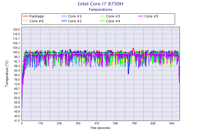Click the yellow Core #0 legend swatch
Screen dimensions: 201x134
(x=25, y=21)
